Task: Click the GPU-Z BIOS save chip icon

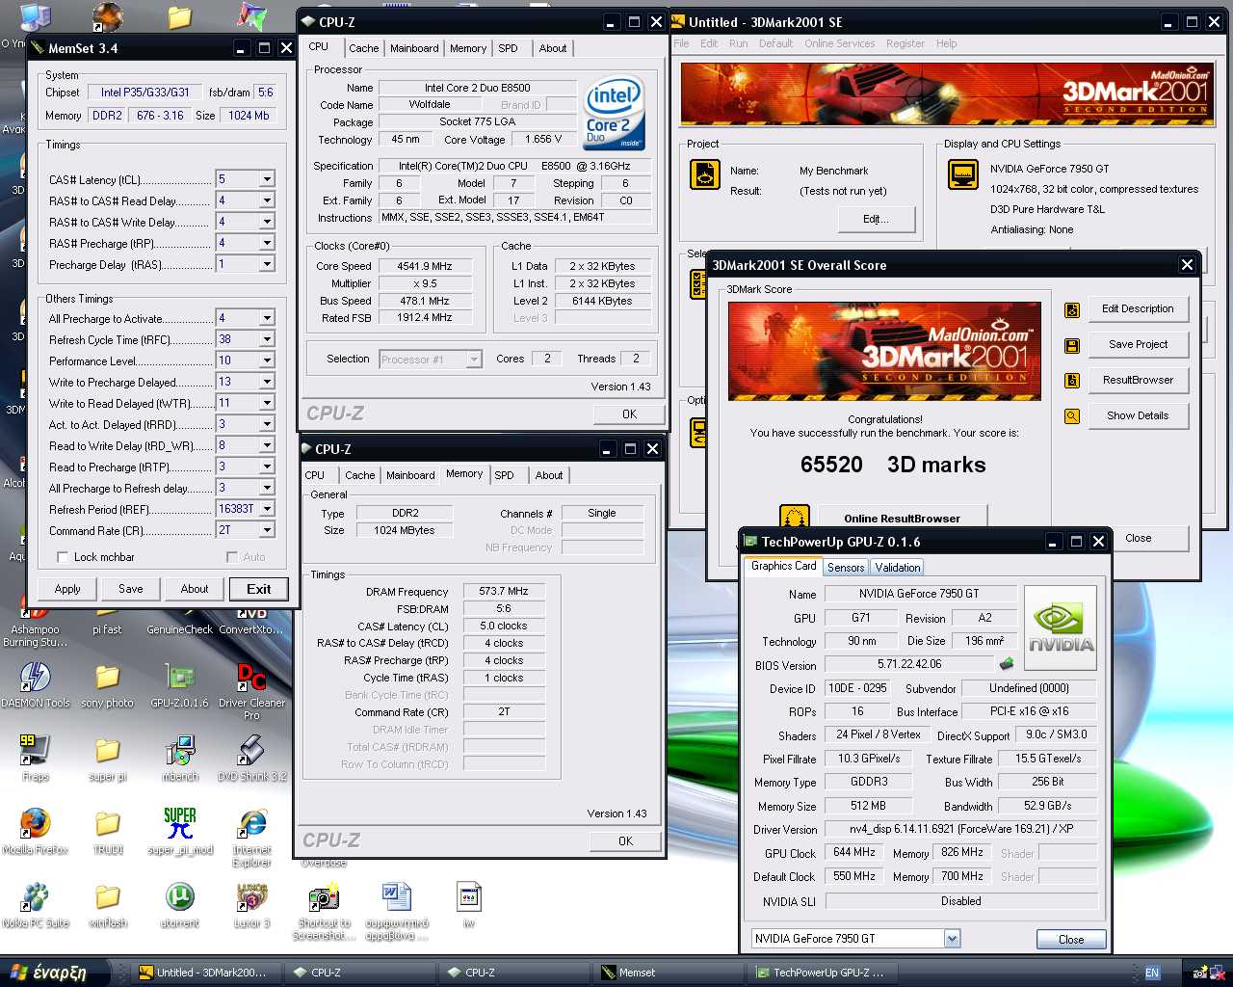Action: pos(1007,664)
